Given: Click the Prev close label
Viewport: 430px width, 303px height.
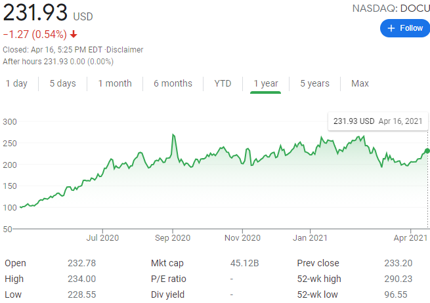Looking at the screenshot, I should [318, 263].
